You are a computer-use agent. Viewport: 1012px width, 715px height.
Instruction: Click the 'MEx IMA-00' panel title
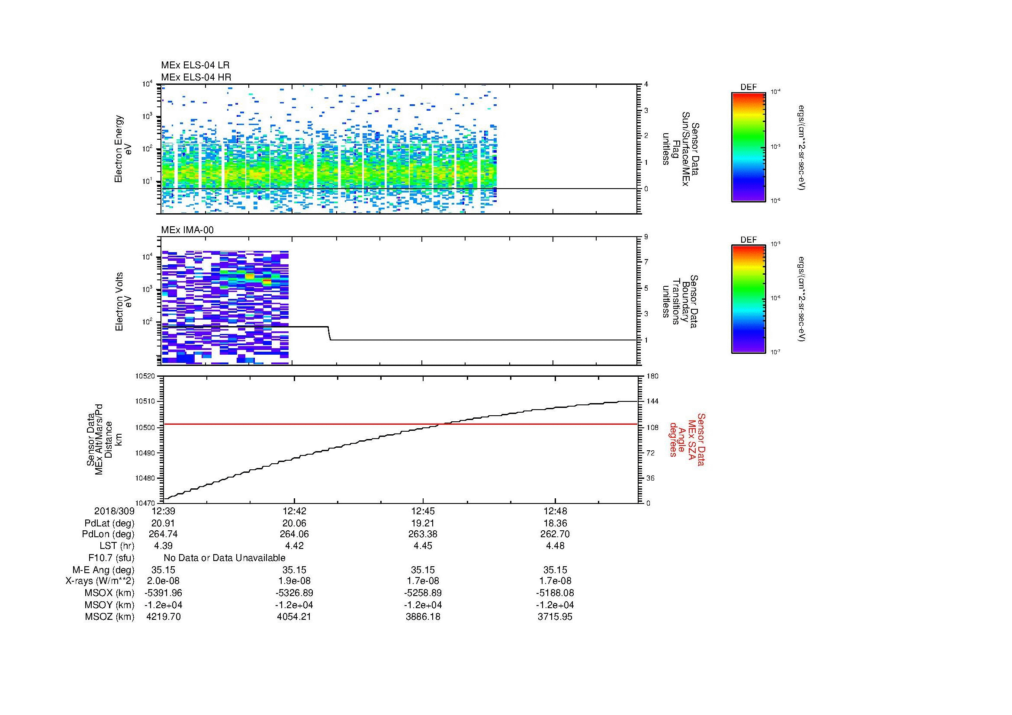[187, 230]
